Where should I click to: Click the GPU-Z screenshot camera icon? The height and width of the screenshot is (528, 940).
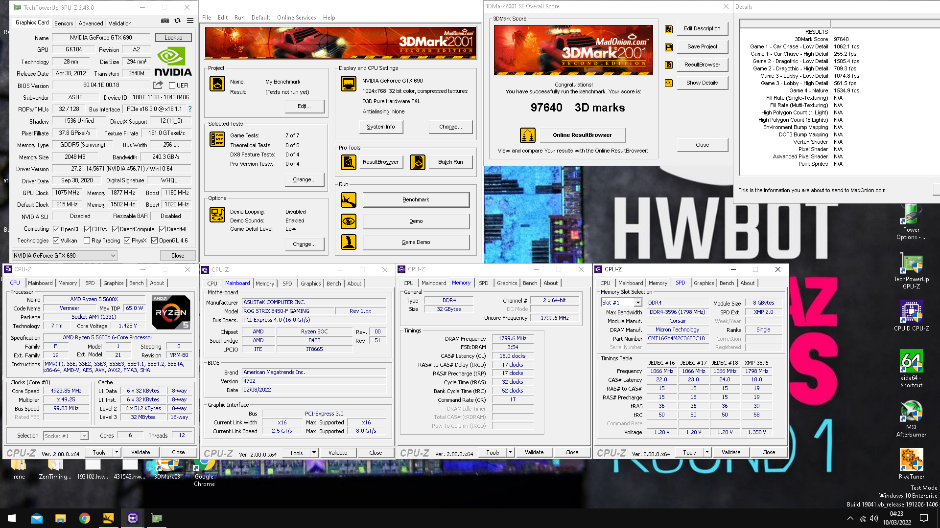(165, 21)
